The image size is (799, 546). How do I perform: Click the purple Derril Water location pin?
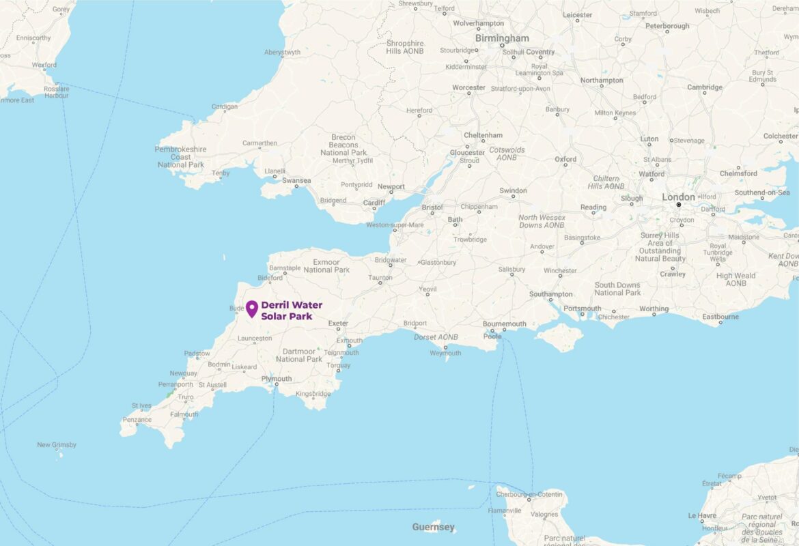pos(252,309)
